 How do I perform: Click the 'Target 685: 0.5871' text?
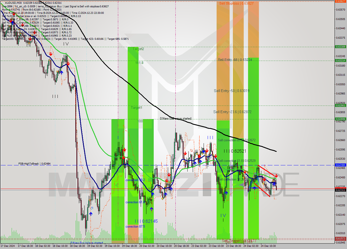118,39
